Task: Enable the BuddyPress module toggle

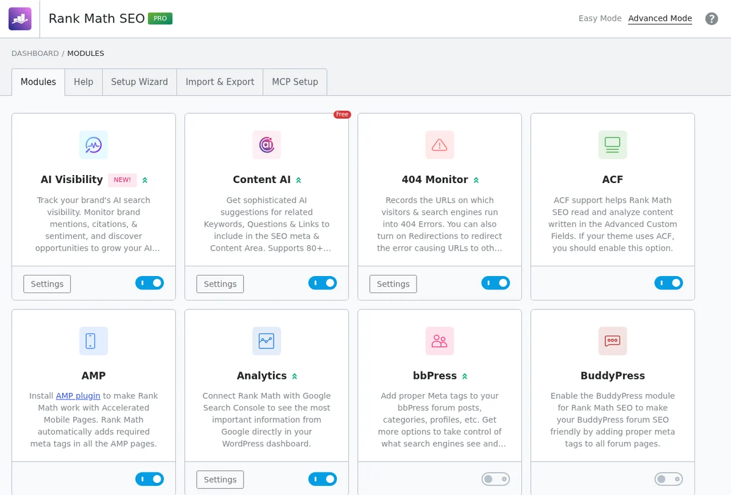Action: [669, 479]
